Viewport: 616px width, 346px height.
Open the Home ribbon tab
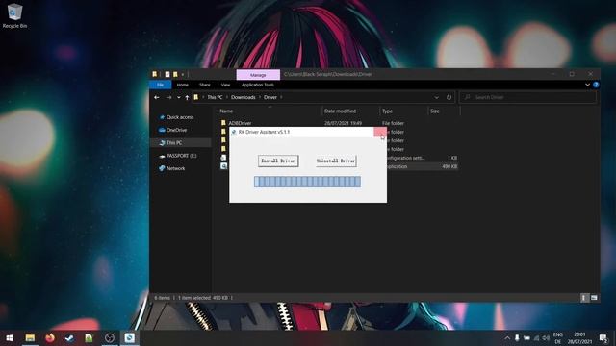pos(182,85)
